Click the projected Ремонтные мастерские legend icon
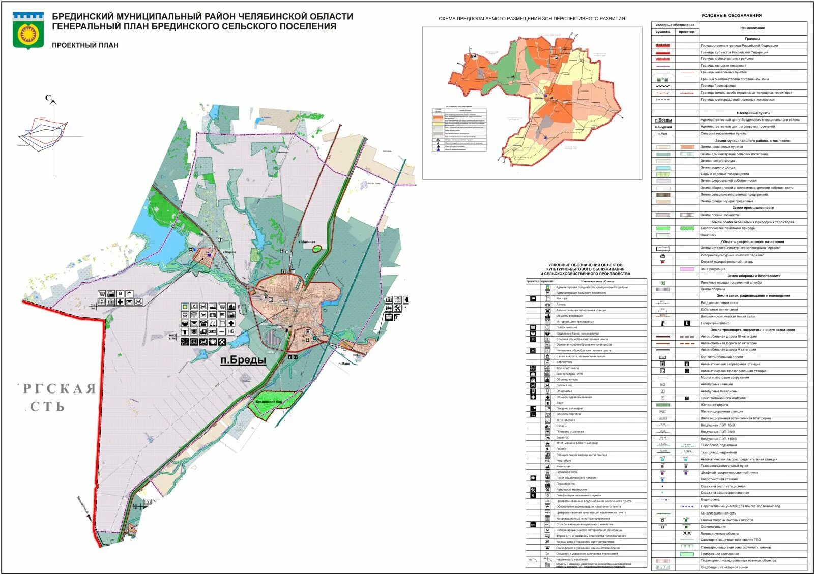Viewport: 814px width, 575px height. click(x=533, y=490)
